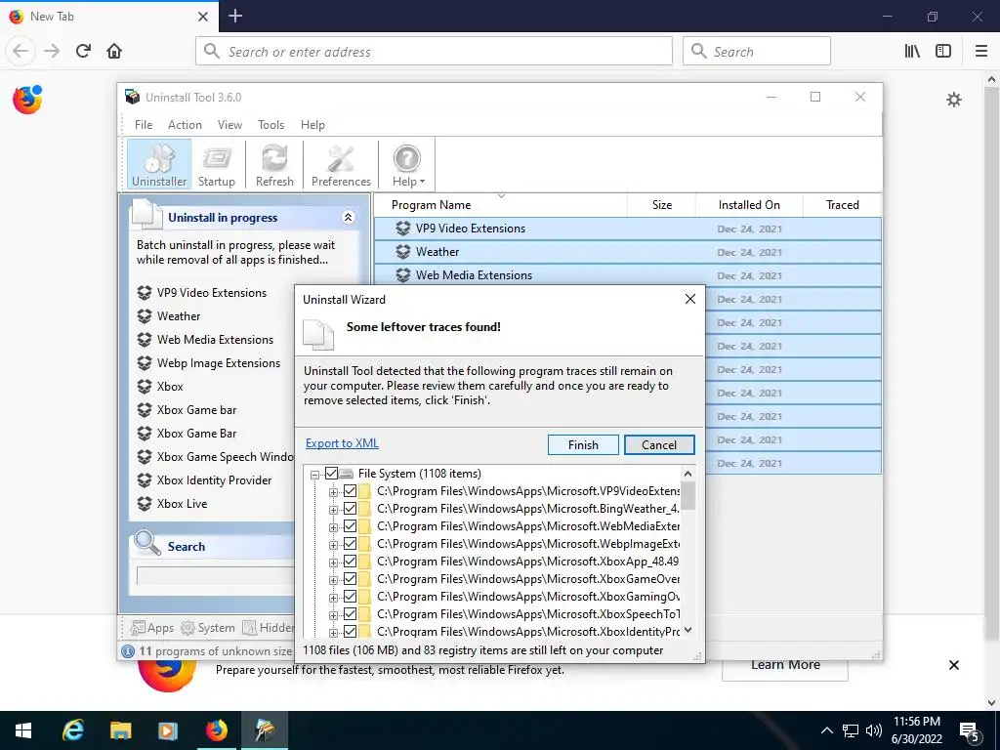Uncheck the Microsoft.VP9VideoExtensions folder checkbox
Viewport: 1000px width, 750px height.
[351, 491]
